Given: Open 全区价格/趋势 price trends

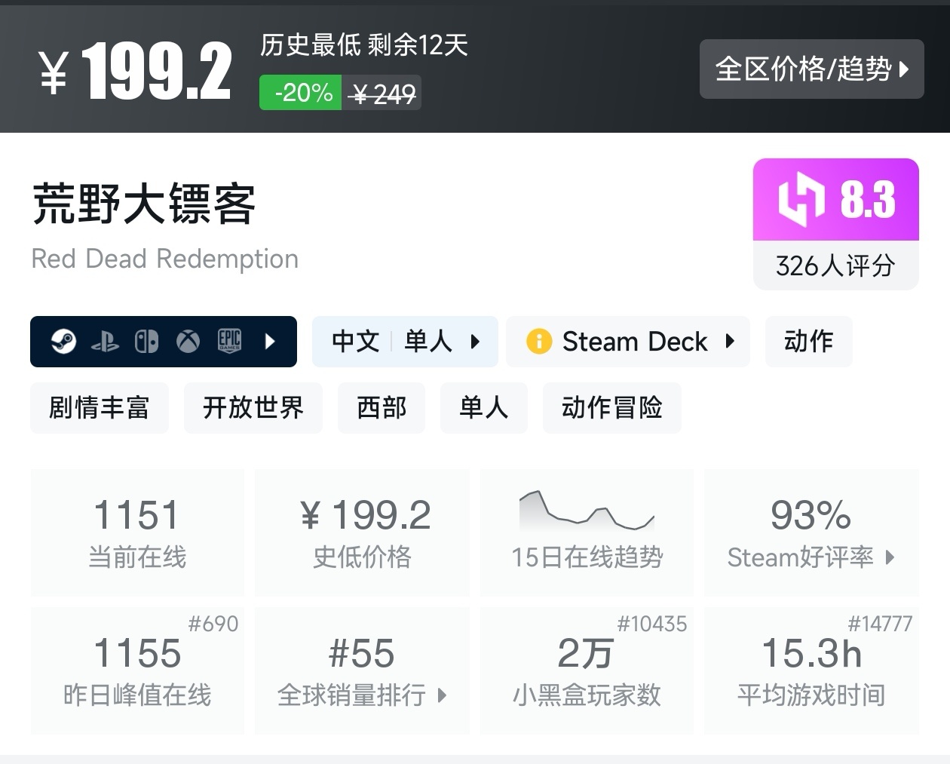Looking at the screenshot, I should [x=811, y=69].
